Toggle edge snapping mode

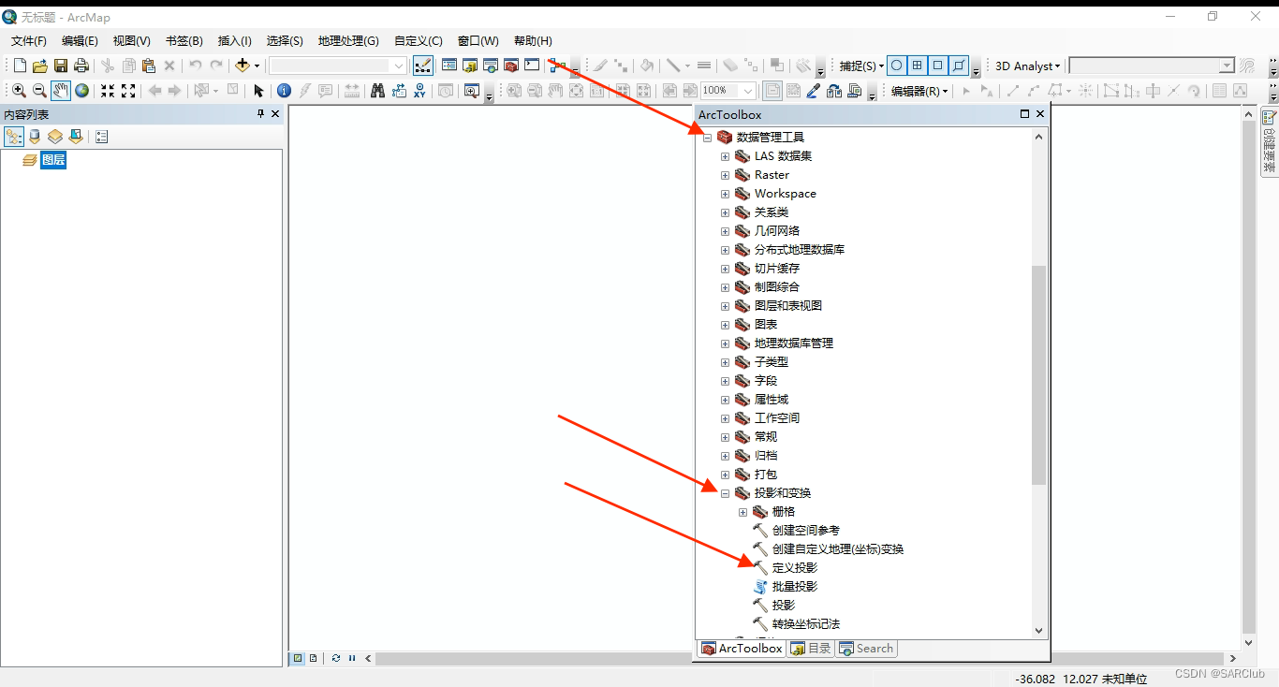[x=959, y=66]
